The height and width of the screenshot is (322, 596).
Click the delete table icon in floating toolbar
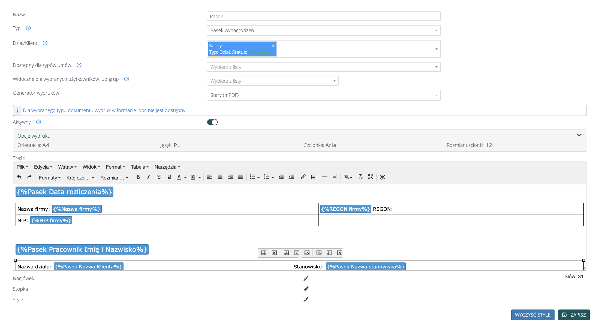click(x=274, y=253)
